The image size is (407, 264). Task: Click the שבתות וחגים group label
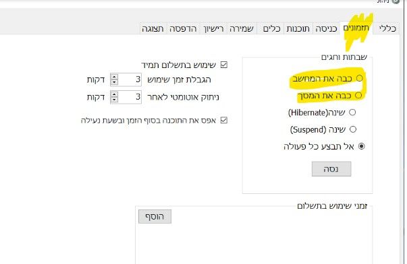(344, 57)
